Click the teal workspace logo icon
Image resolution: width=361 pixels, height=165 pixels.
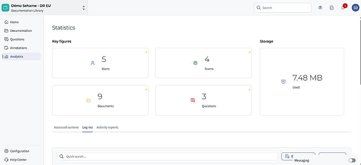click(5, 8)
